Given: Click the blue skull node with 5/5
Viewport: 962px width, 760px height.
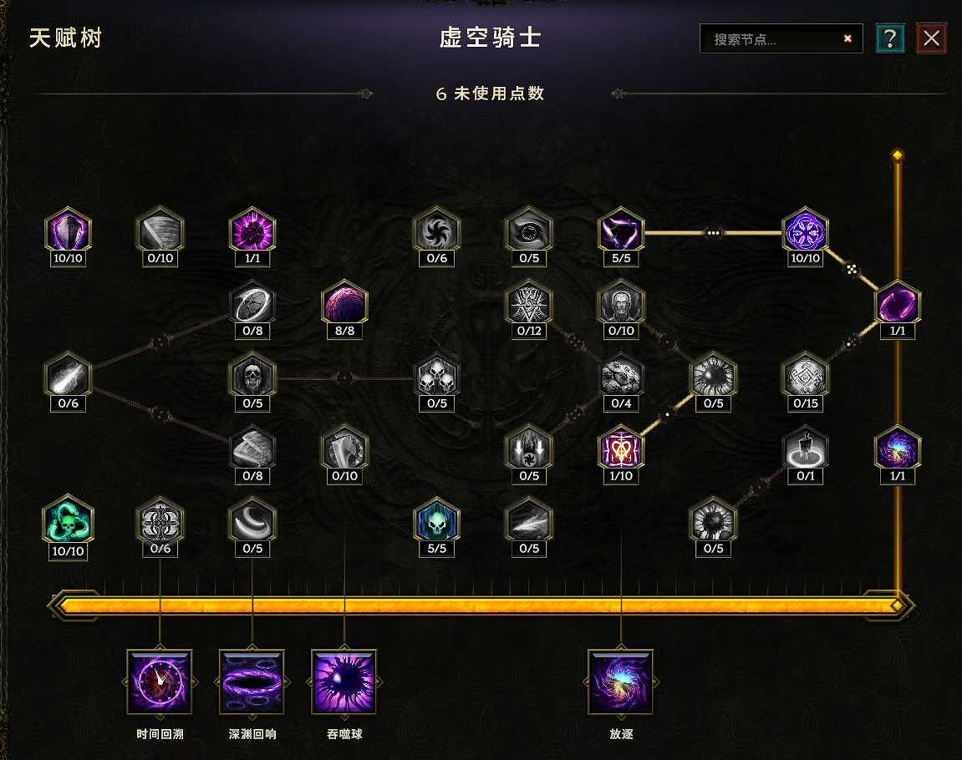Looking at the screenshot, I should pos(436,520).
